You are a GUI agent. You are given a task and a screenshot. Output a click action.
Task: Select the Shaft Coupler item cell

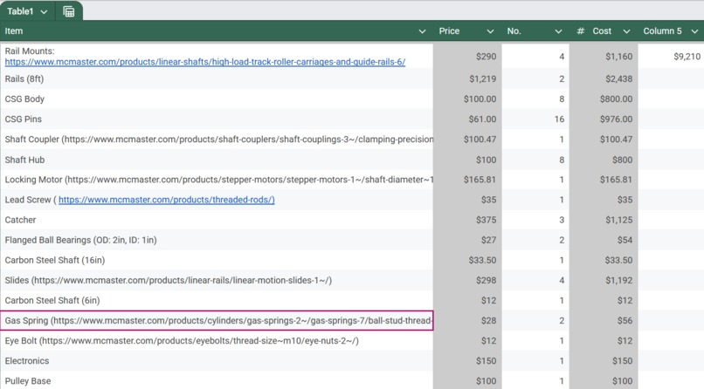217,140
